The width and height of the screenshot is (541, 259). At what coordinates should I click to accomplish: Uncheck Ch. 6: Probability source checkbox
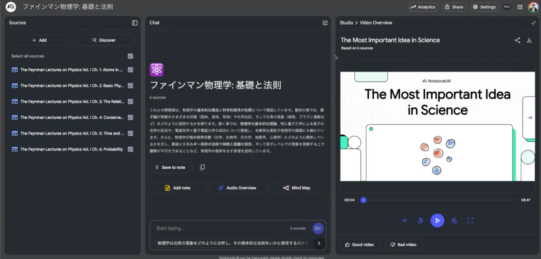coord(130,149)
